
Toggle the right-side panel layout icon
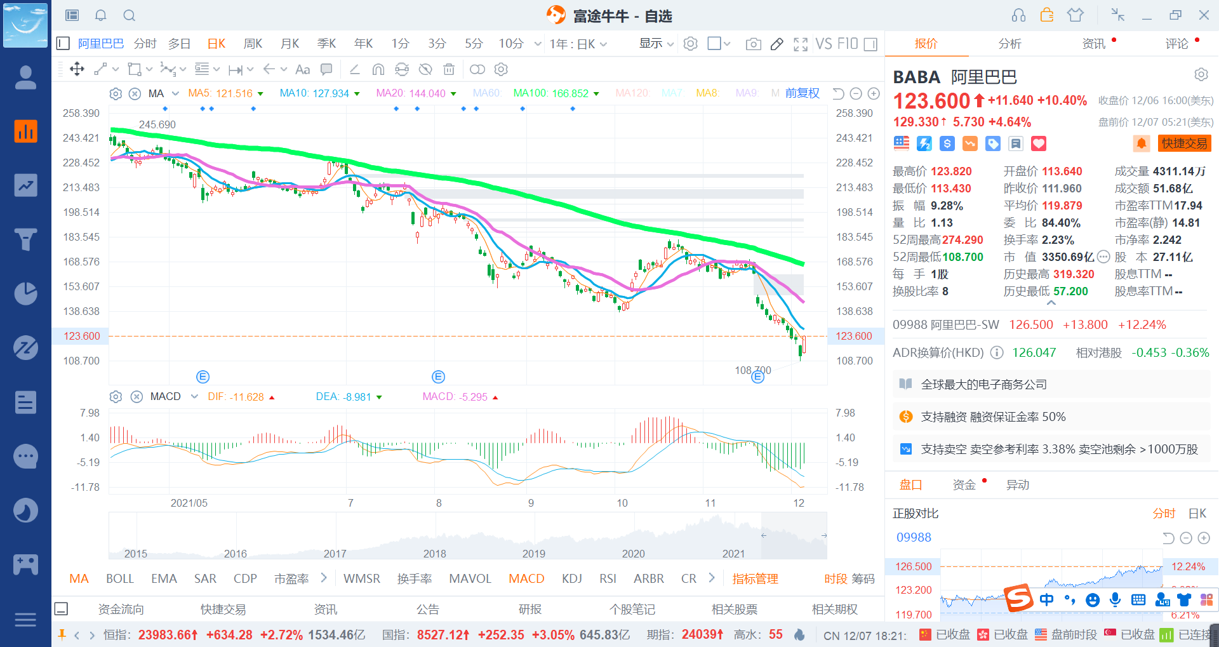coord(871,44)
